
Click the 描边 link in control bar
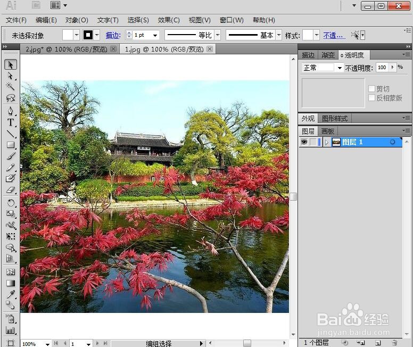coord(113,35)
